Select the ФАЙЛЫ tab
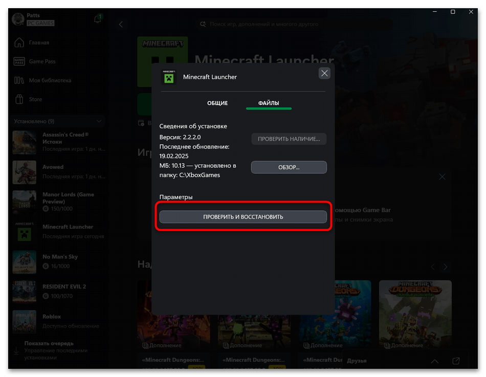The width and height of the screenshot is (486, 377). [269, 103]
